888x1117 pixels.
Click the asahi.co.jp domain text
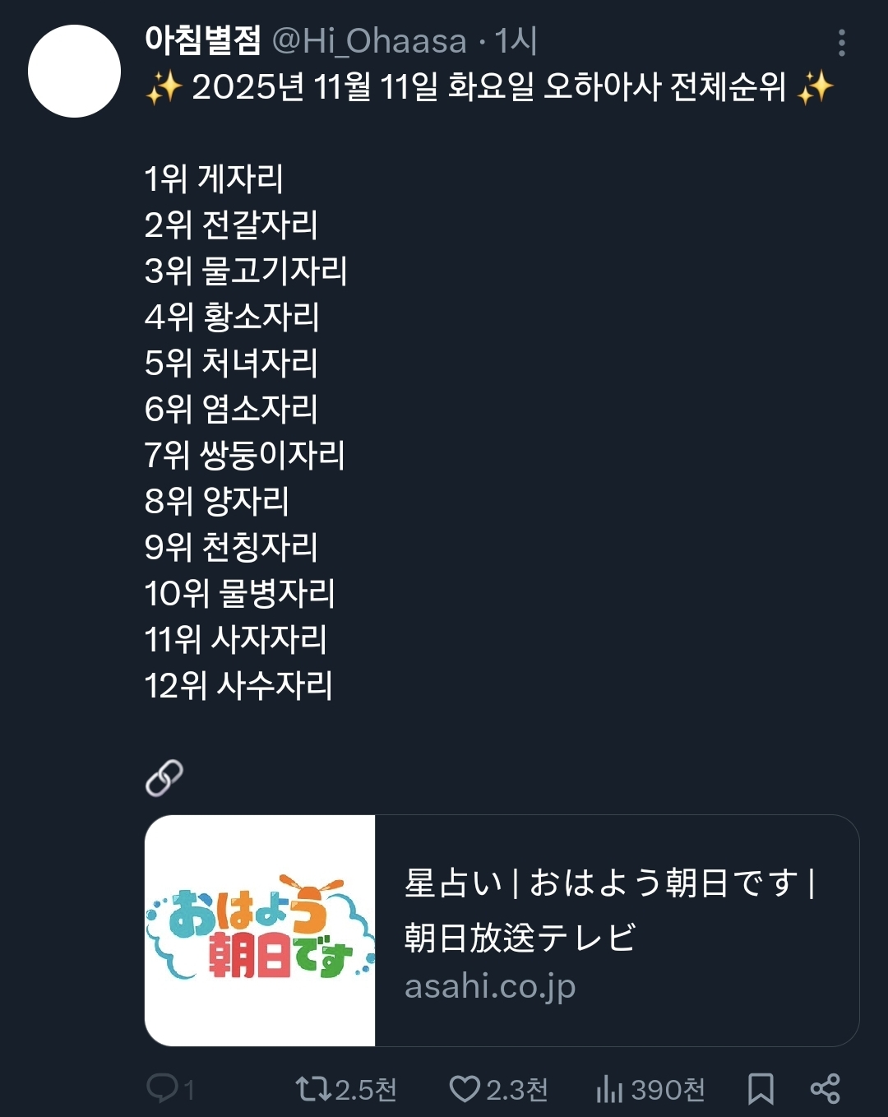[490, 985]
